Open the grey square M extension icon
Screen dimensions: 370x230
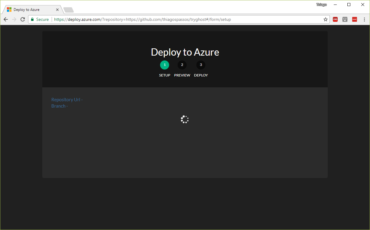click(x=345, y=19)
